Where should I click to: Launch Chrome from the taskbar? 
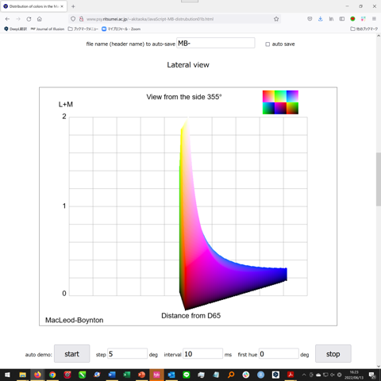click(52, 375)
